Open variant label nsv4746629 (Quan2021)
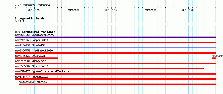The width and height of the screenshot is (223, 94). click(x=31, y=56)
